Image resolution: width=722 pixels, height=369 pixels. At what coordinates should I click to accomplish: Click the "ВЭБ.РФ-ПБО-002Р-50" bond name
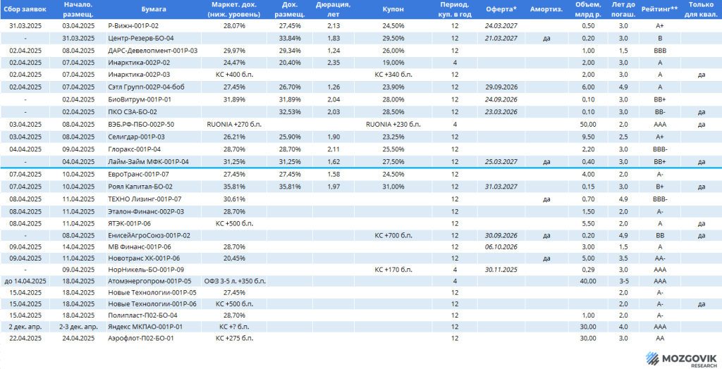point(141,124)
